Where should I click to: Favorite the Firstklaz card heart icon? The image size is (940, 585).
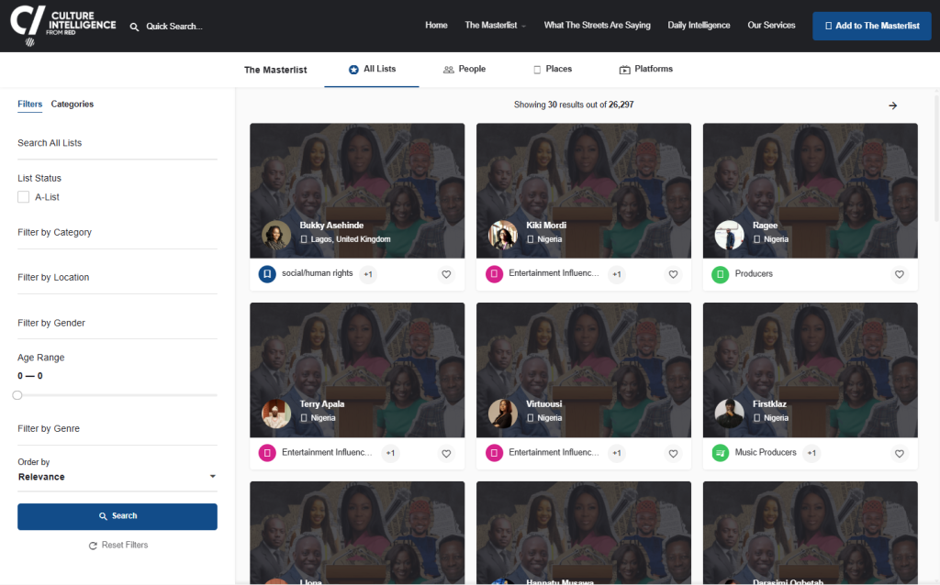900,453
